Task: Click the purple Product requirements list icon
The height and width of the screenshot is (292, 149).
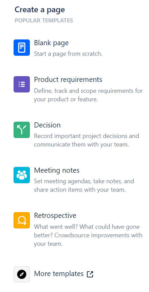Action: (22, 84)
